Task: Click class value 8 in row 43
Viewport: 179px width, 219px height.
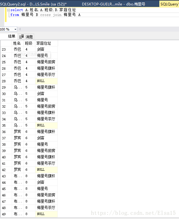Action: pyautogui.click(x=30, y=176)
